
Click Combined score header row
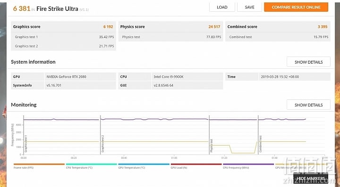click(278, 27)
